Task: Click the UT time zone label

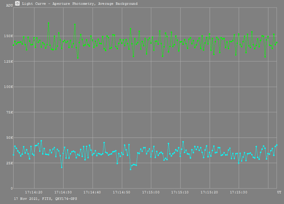Action: tap(279, 192)
